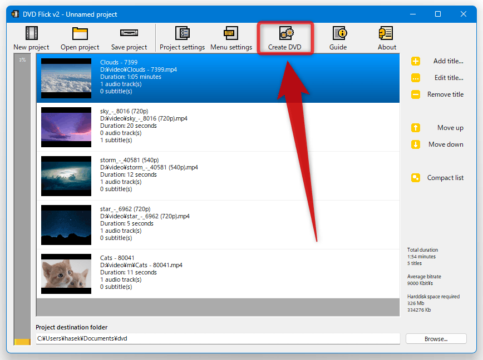Click '0 audio track(s)' in sky row
Viewport: 483px width, 360px height.
point(121,133)
